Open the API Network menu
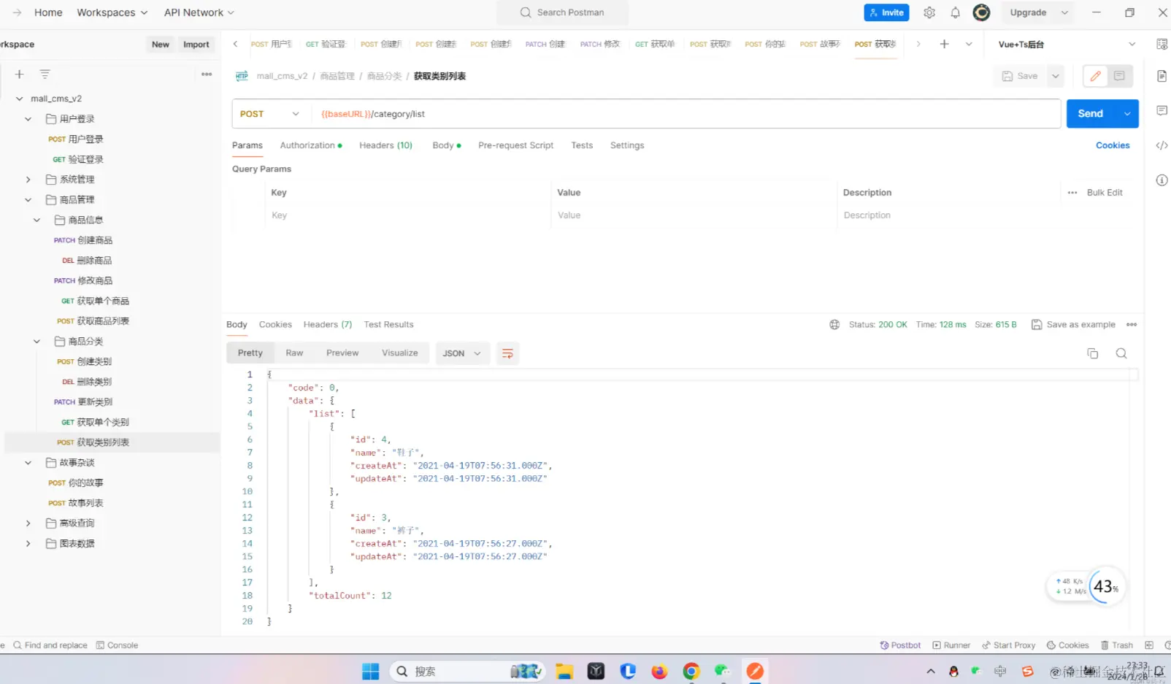 199,12
